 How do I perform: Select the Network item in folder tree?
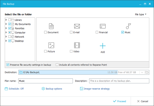click(x=20, y=37)
